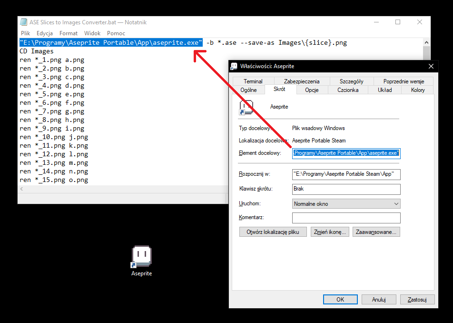Click the Notepad vertical scrollbar up arrow

(x=426, y=42)
